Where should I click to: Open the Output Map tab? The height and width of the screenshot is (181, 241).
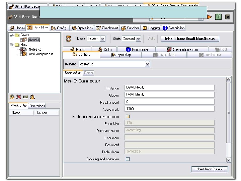pyautogui.click(x=164, y=55)
